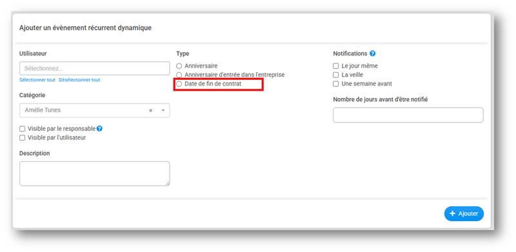Choose Anniversaire d'entrée dans l'entreprise type

[179, 75]
